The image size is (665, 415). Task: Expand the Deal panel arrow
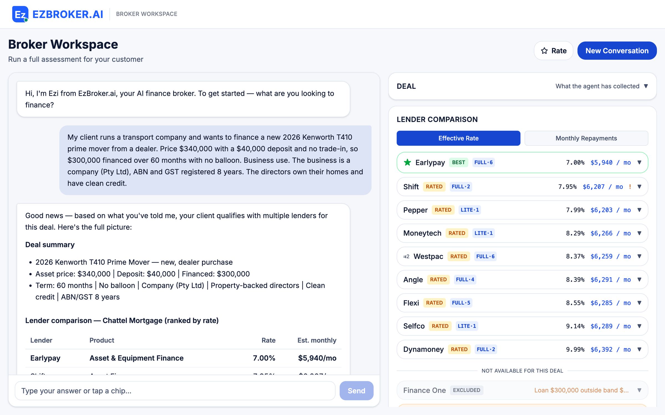tap(646, 86)
